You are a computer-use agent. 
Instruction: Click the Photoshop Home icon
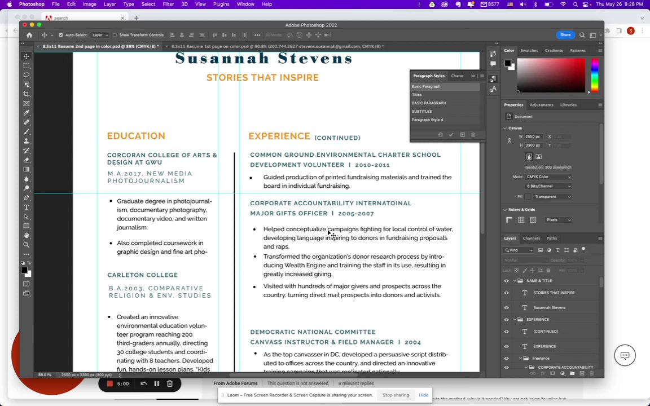pyautogui.click(x=29, y=35)
